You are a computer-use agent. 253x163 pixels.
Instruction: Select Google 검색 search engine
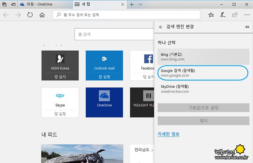point(203,73)
